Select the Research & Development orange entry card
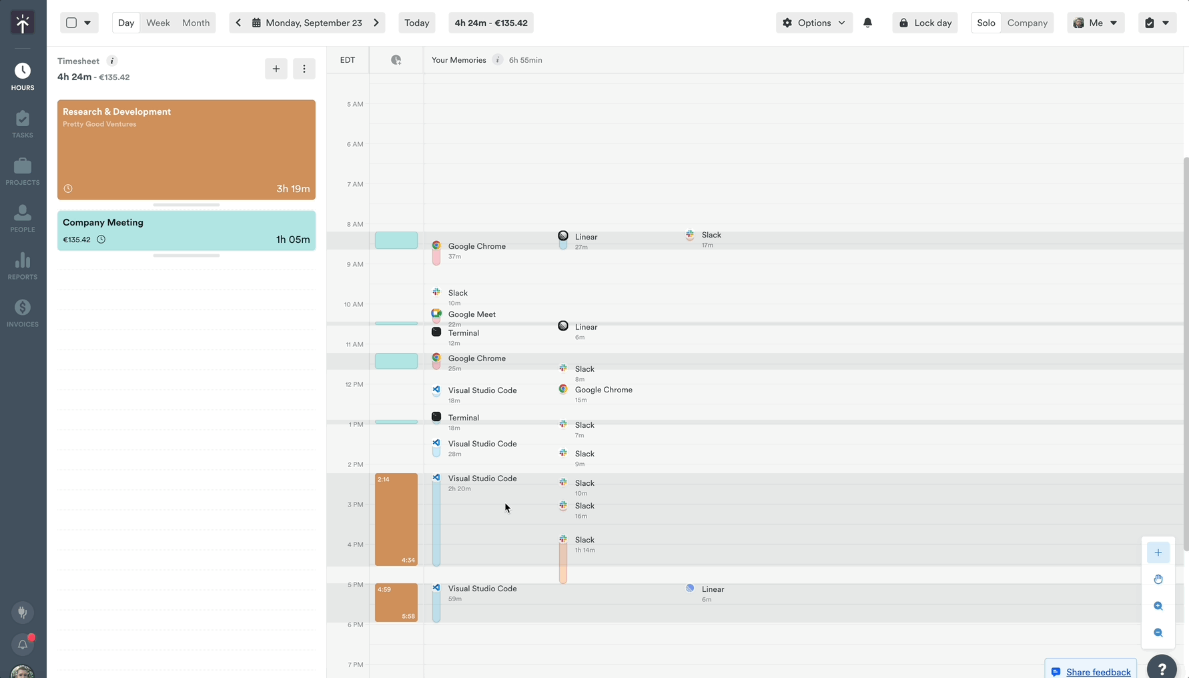The height and width of the screenshot is (678, 1189). click(186, 149)
